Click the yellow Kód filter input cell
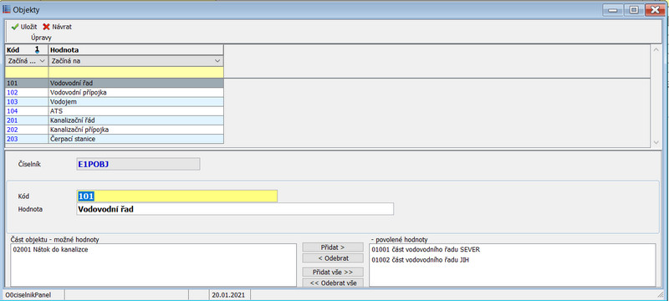The height and width of the screenshot is (301, 669). [x=27, y=72]
